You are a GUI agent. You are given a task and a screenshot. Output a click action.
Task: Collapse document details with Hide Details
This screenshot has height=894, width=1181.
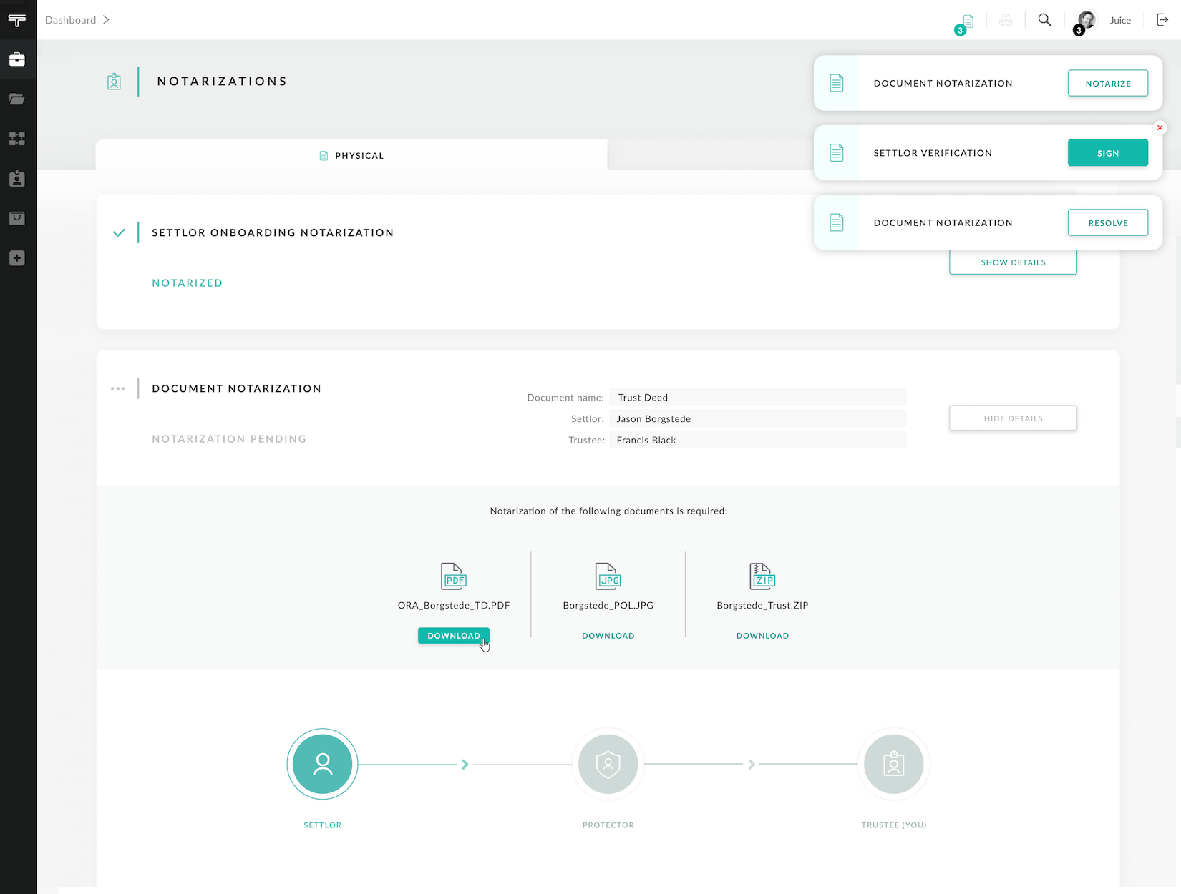coord(1012,418)
